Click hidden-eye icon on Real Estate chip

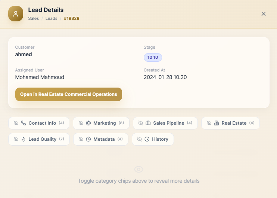(x=209, y=123)
